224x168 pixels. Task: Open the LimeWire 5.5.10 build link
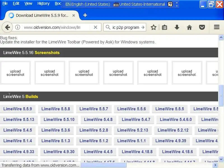[x=59, y=120]
